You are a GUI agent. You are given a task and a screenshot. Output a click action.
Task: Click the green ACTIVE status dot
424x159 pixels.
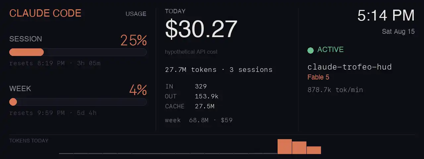[x=310, y=50]
